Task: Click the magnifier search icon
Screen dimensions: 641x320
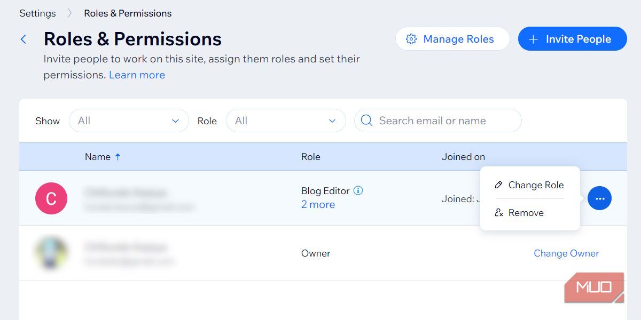Action: click(366, 121)
